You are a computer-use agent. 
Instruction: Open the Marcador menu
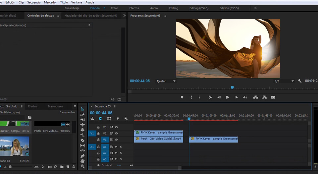point(50,2)
